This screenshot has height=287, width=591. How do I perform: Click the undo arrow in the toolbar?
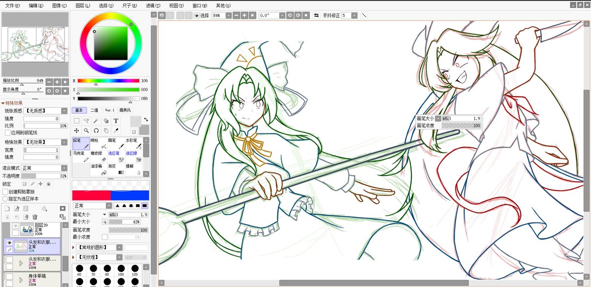[162, 15]
